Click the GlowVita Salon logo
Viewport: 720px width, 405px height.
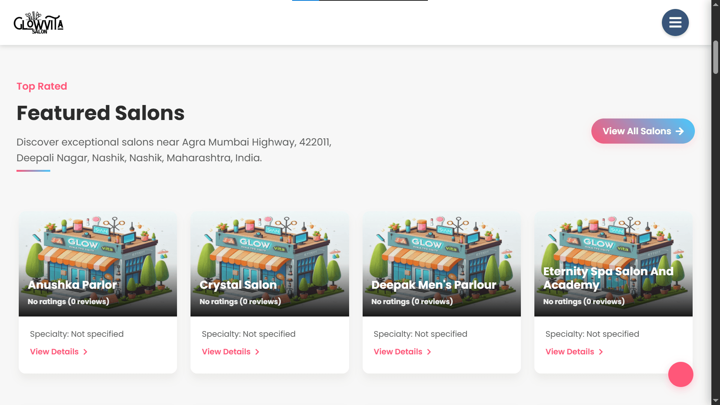click(x=38, y=23)
